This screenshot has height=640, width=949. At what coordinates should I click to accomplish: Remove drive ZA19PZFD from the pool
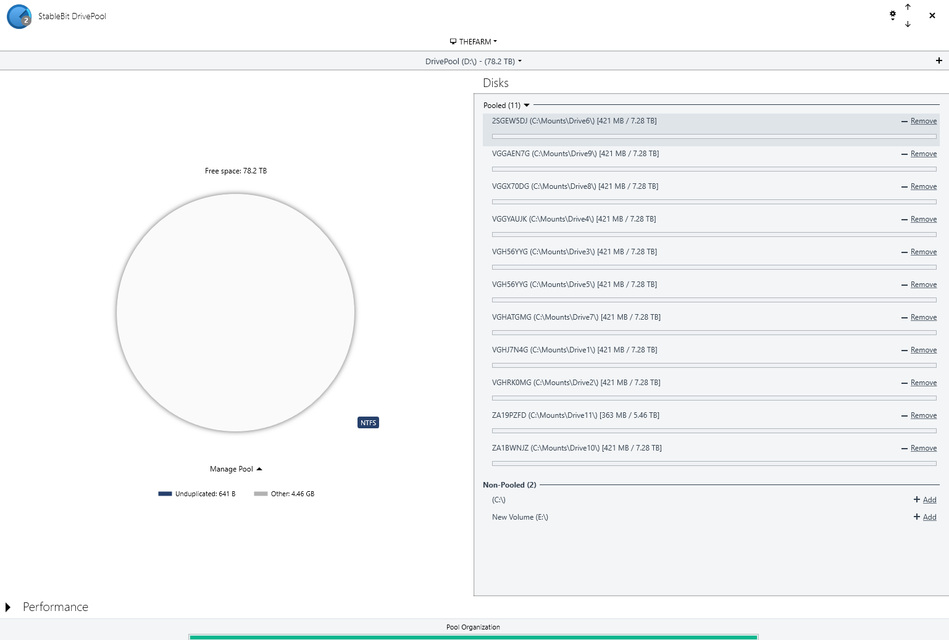coord(924,415)
